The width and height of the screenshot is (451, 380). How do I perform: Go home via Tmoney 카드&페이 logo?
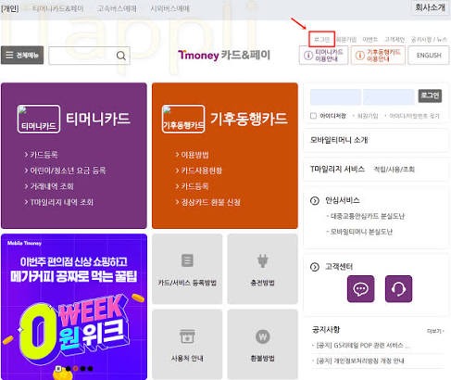224,55
